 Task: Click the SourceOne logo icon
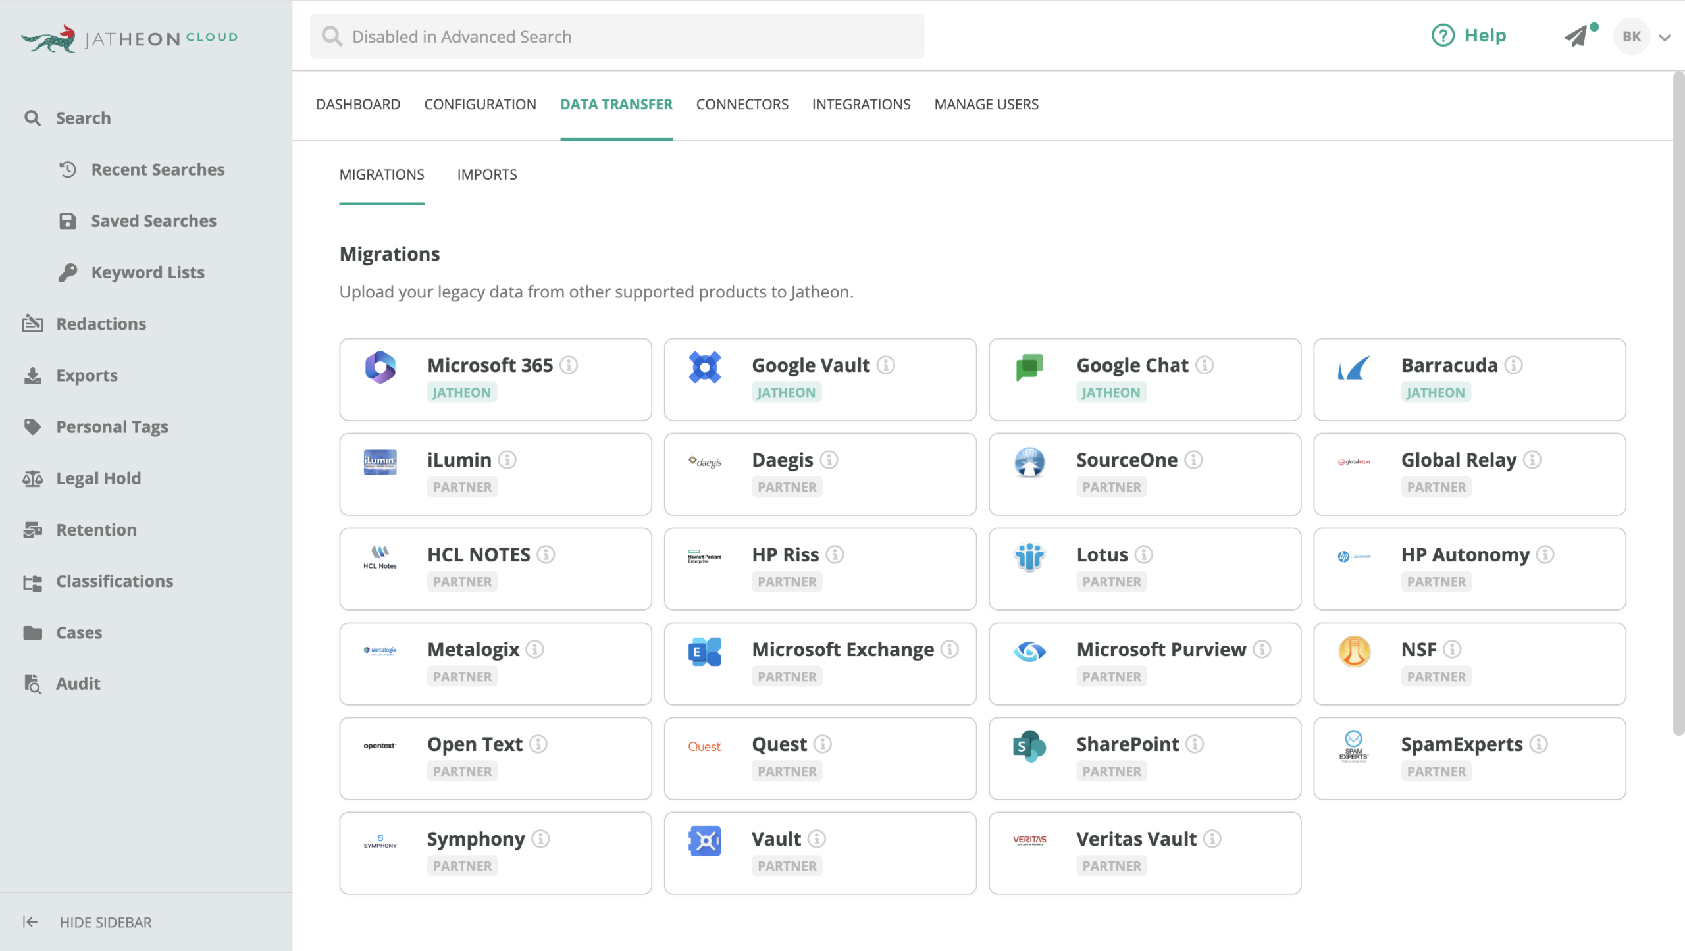coord(1029,461)
